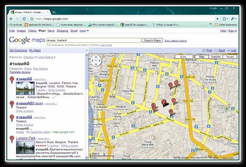This screenshot has height=167, width=246.
Task: Click the Help link
Action: click(x=223, y=31)
